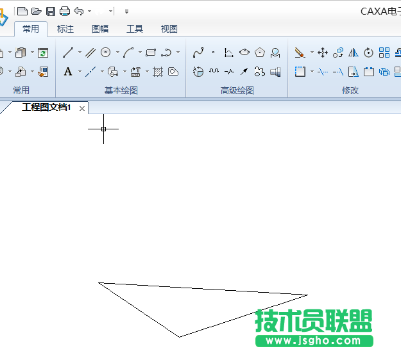
Task: Select the Ellipse drawing tool
Action: click(x=244, y=53)
